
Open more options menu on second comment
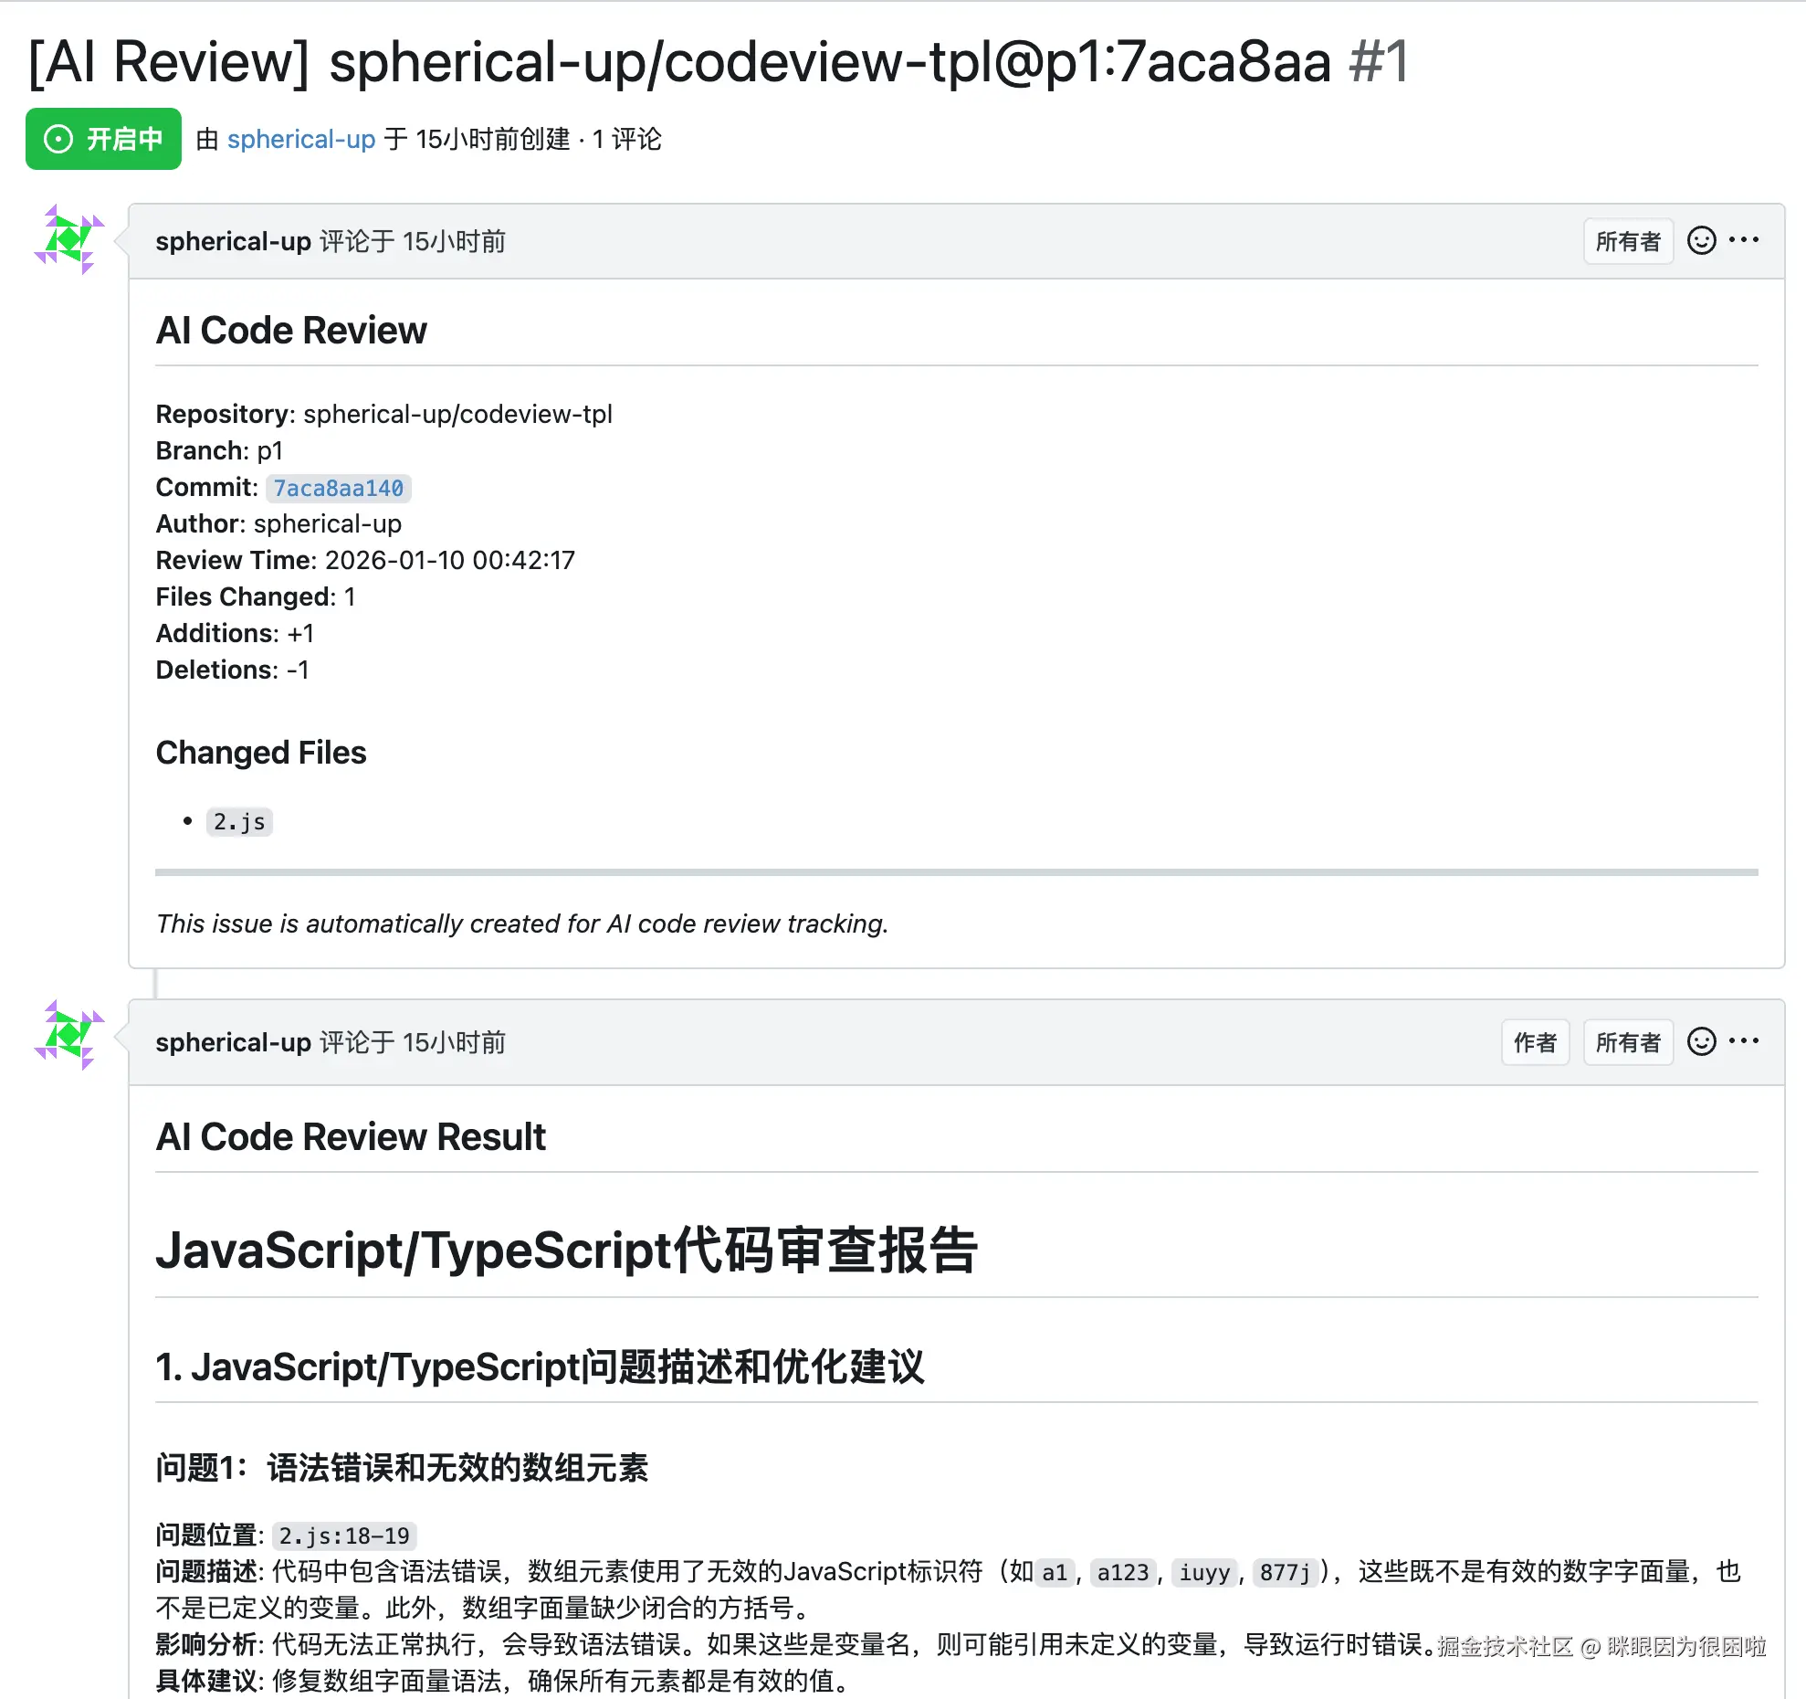click(x=1744, y=1041)
